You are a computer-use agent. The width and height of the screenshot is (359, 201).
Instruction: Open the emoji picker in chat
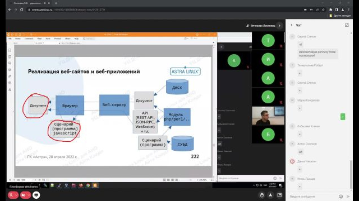[340, 196]
